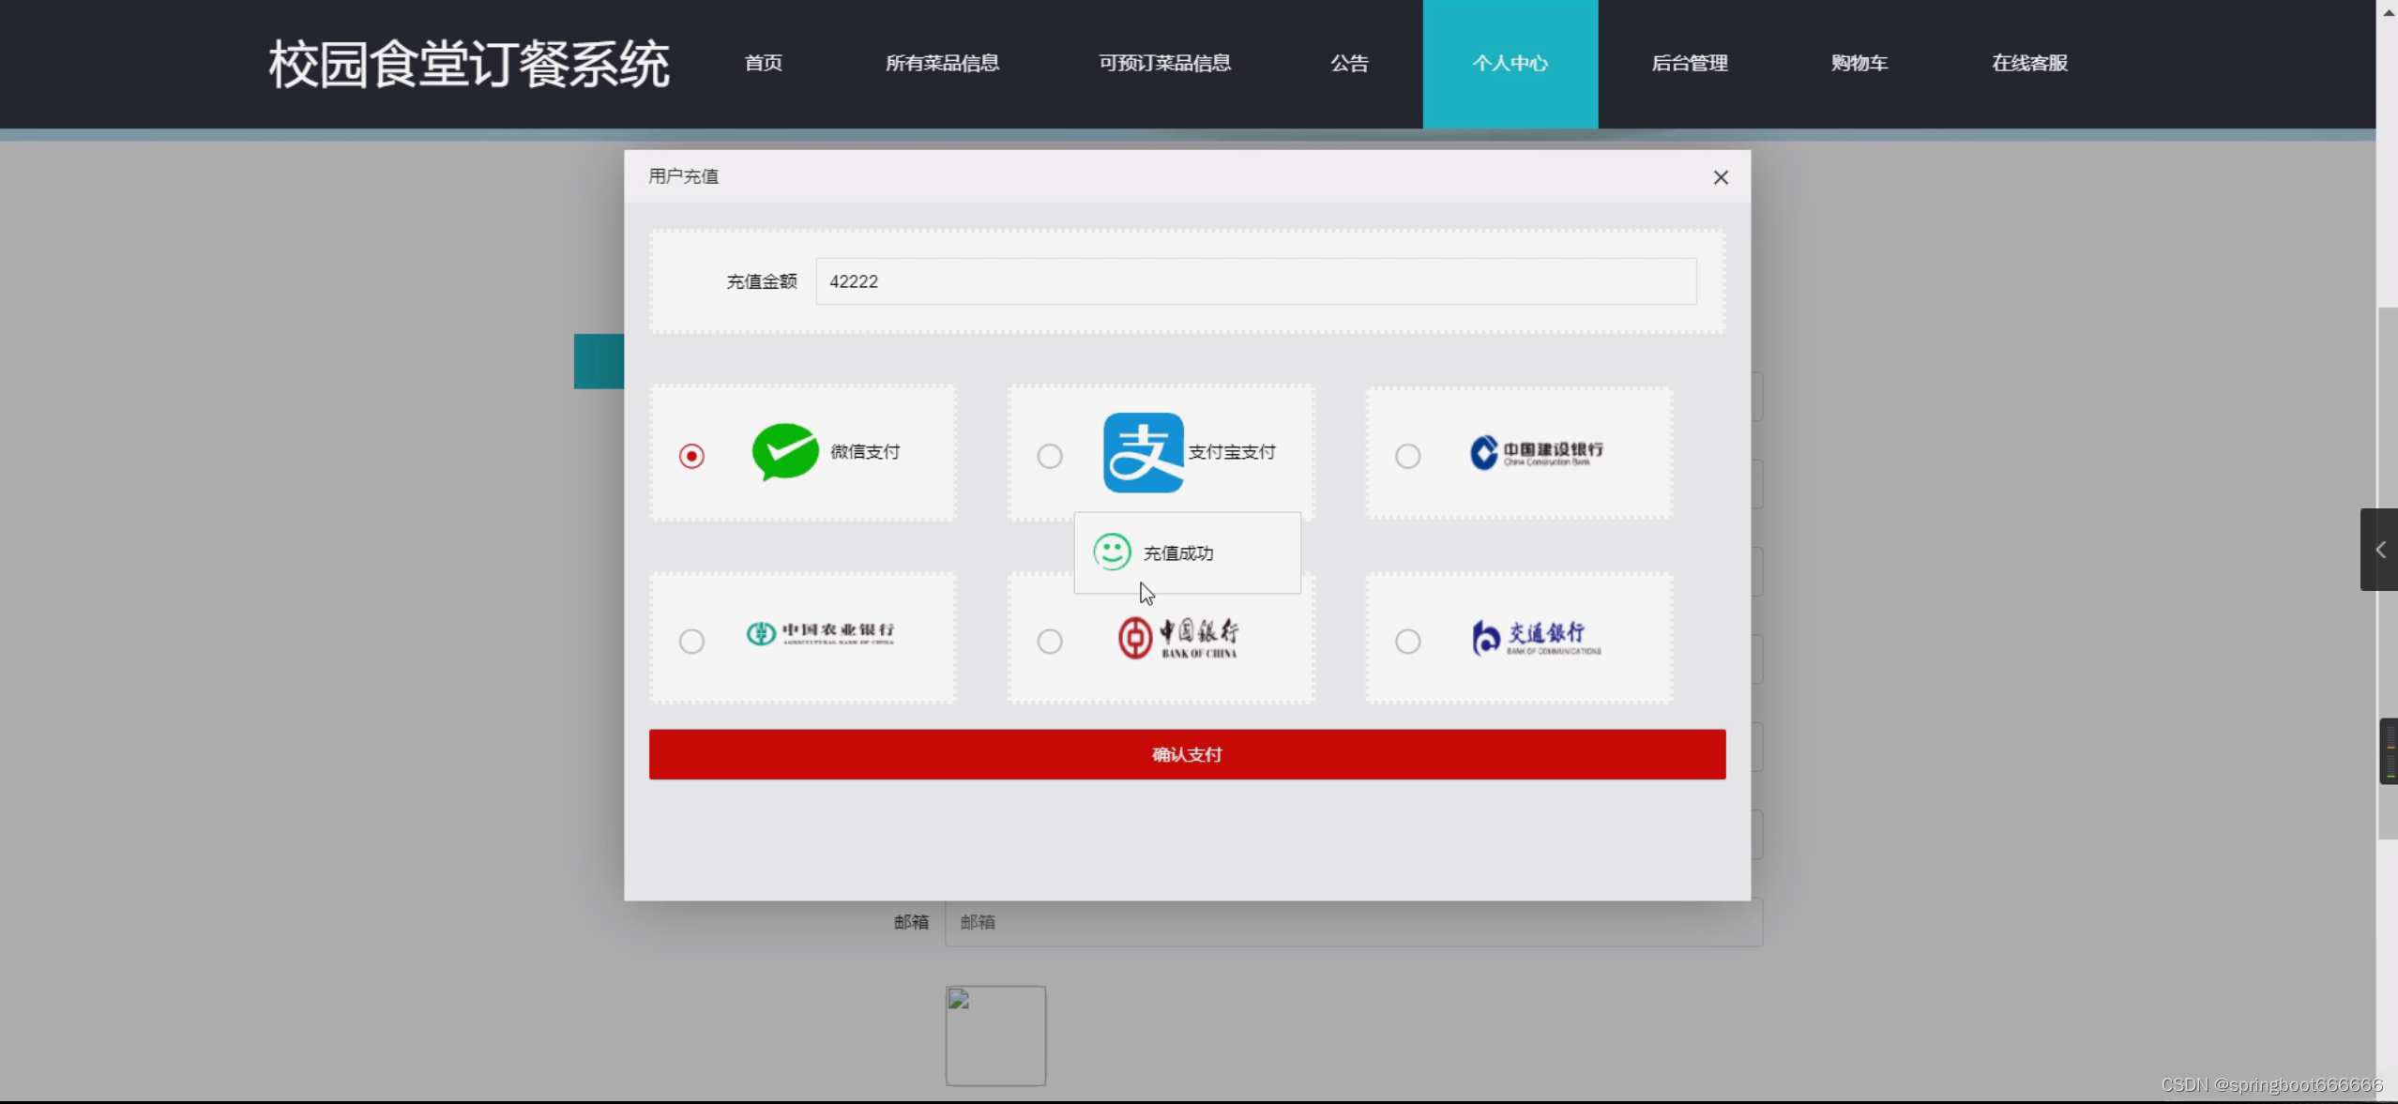The width and height of the screenshot is (2398, 1104).
Task: Open the 个人中心 nav tab
Action: pyautogui.click(x=1510, y=63)
